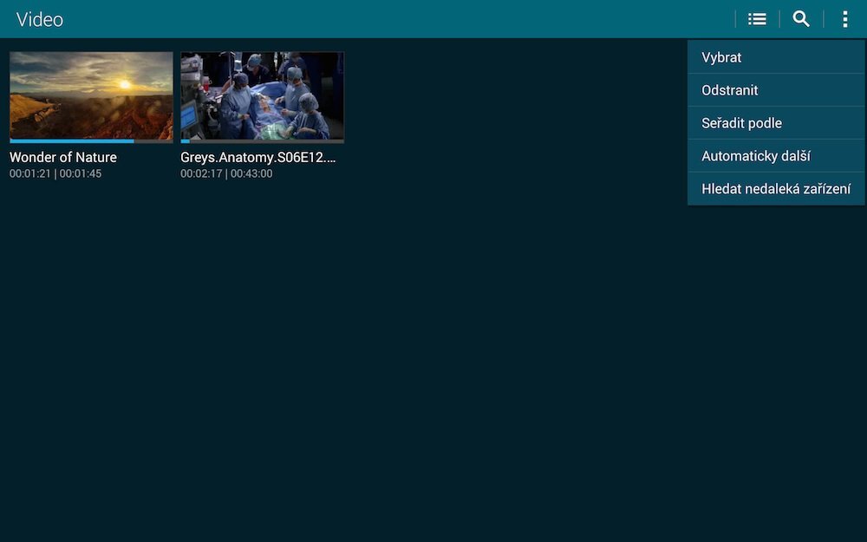Screen dimensions: 867x542
Task: Play the Wonder of Nature sunset thumbnail
Action: [x=91, y=94]
